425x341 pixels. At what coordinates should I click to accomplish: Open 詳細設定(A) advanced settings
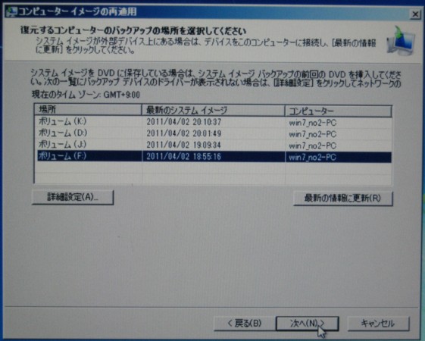[73, 197]
